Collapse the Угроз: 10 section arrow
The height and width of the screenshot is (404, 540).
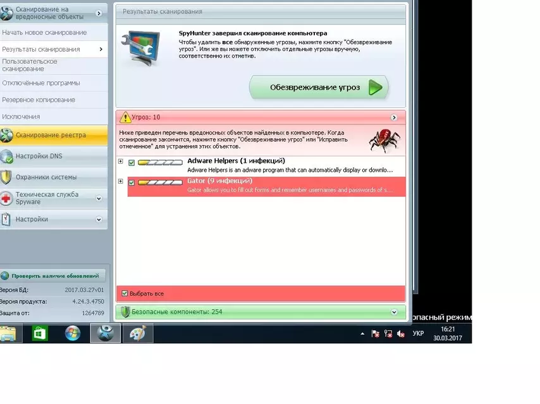coord(394,117)
